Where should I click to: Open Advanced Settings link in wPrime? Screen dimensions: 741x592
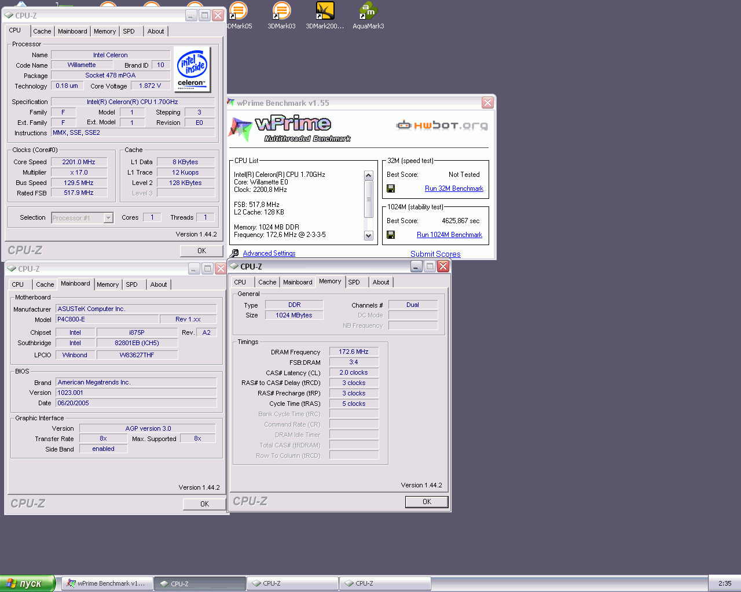pos(269,253)
